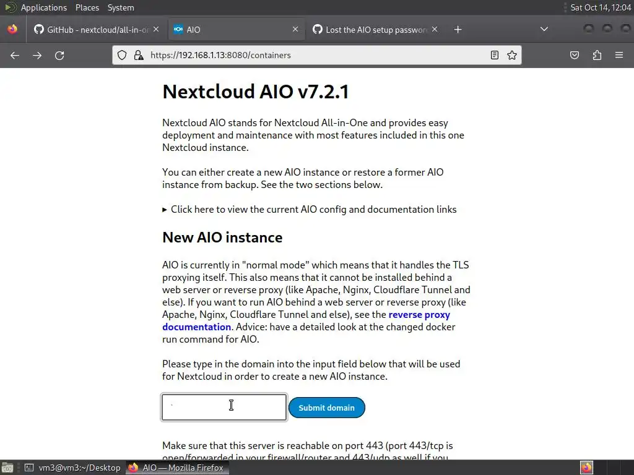The width and height of the screenshot is (634, 475).
Task: Open the Extensions puzzle icon
Action: coord(597,55)
